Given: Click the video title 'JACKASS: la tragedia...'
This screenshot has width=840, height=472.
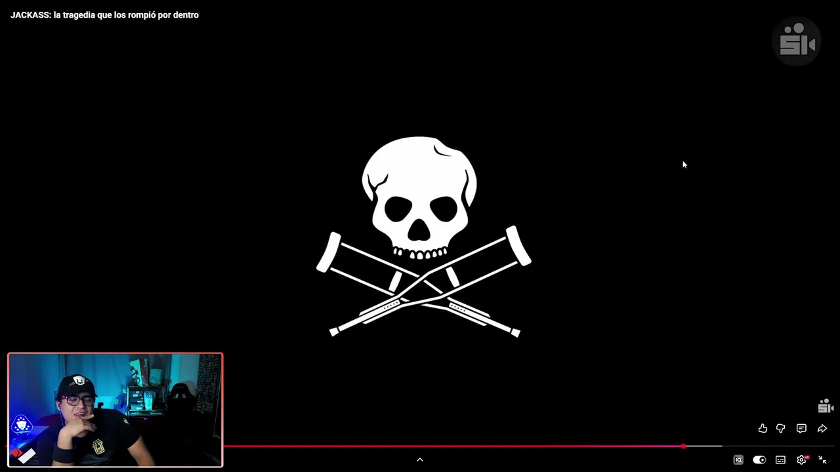Looking at the screenshot, I should (x=104, y=14).
